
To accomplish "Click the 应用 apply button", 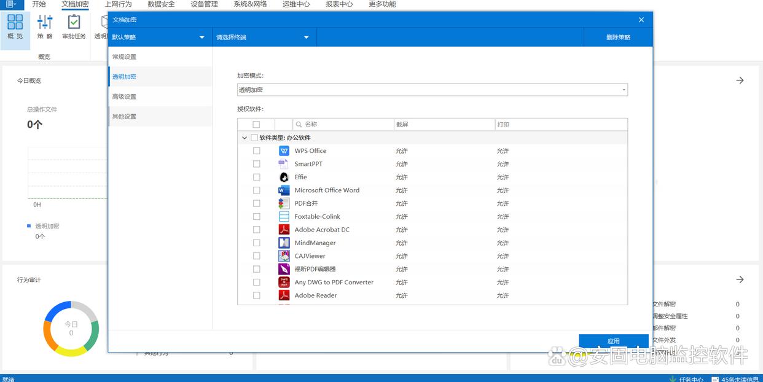I will tap(613, 341).
